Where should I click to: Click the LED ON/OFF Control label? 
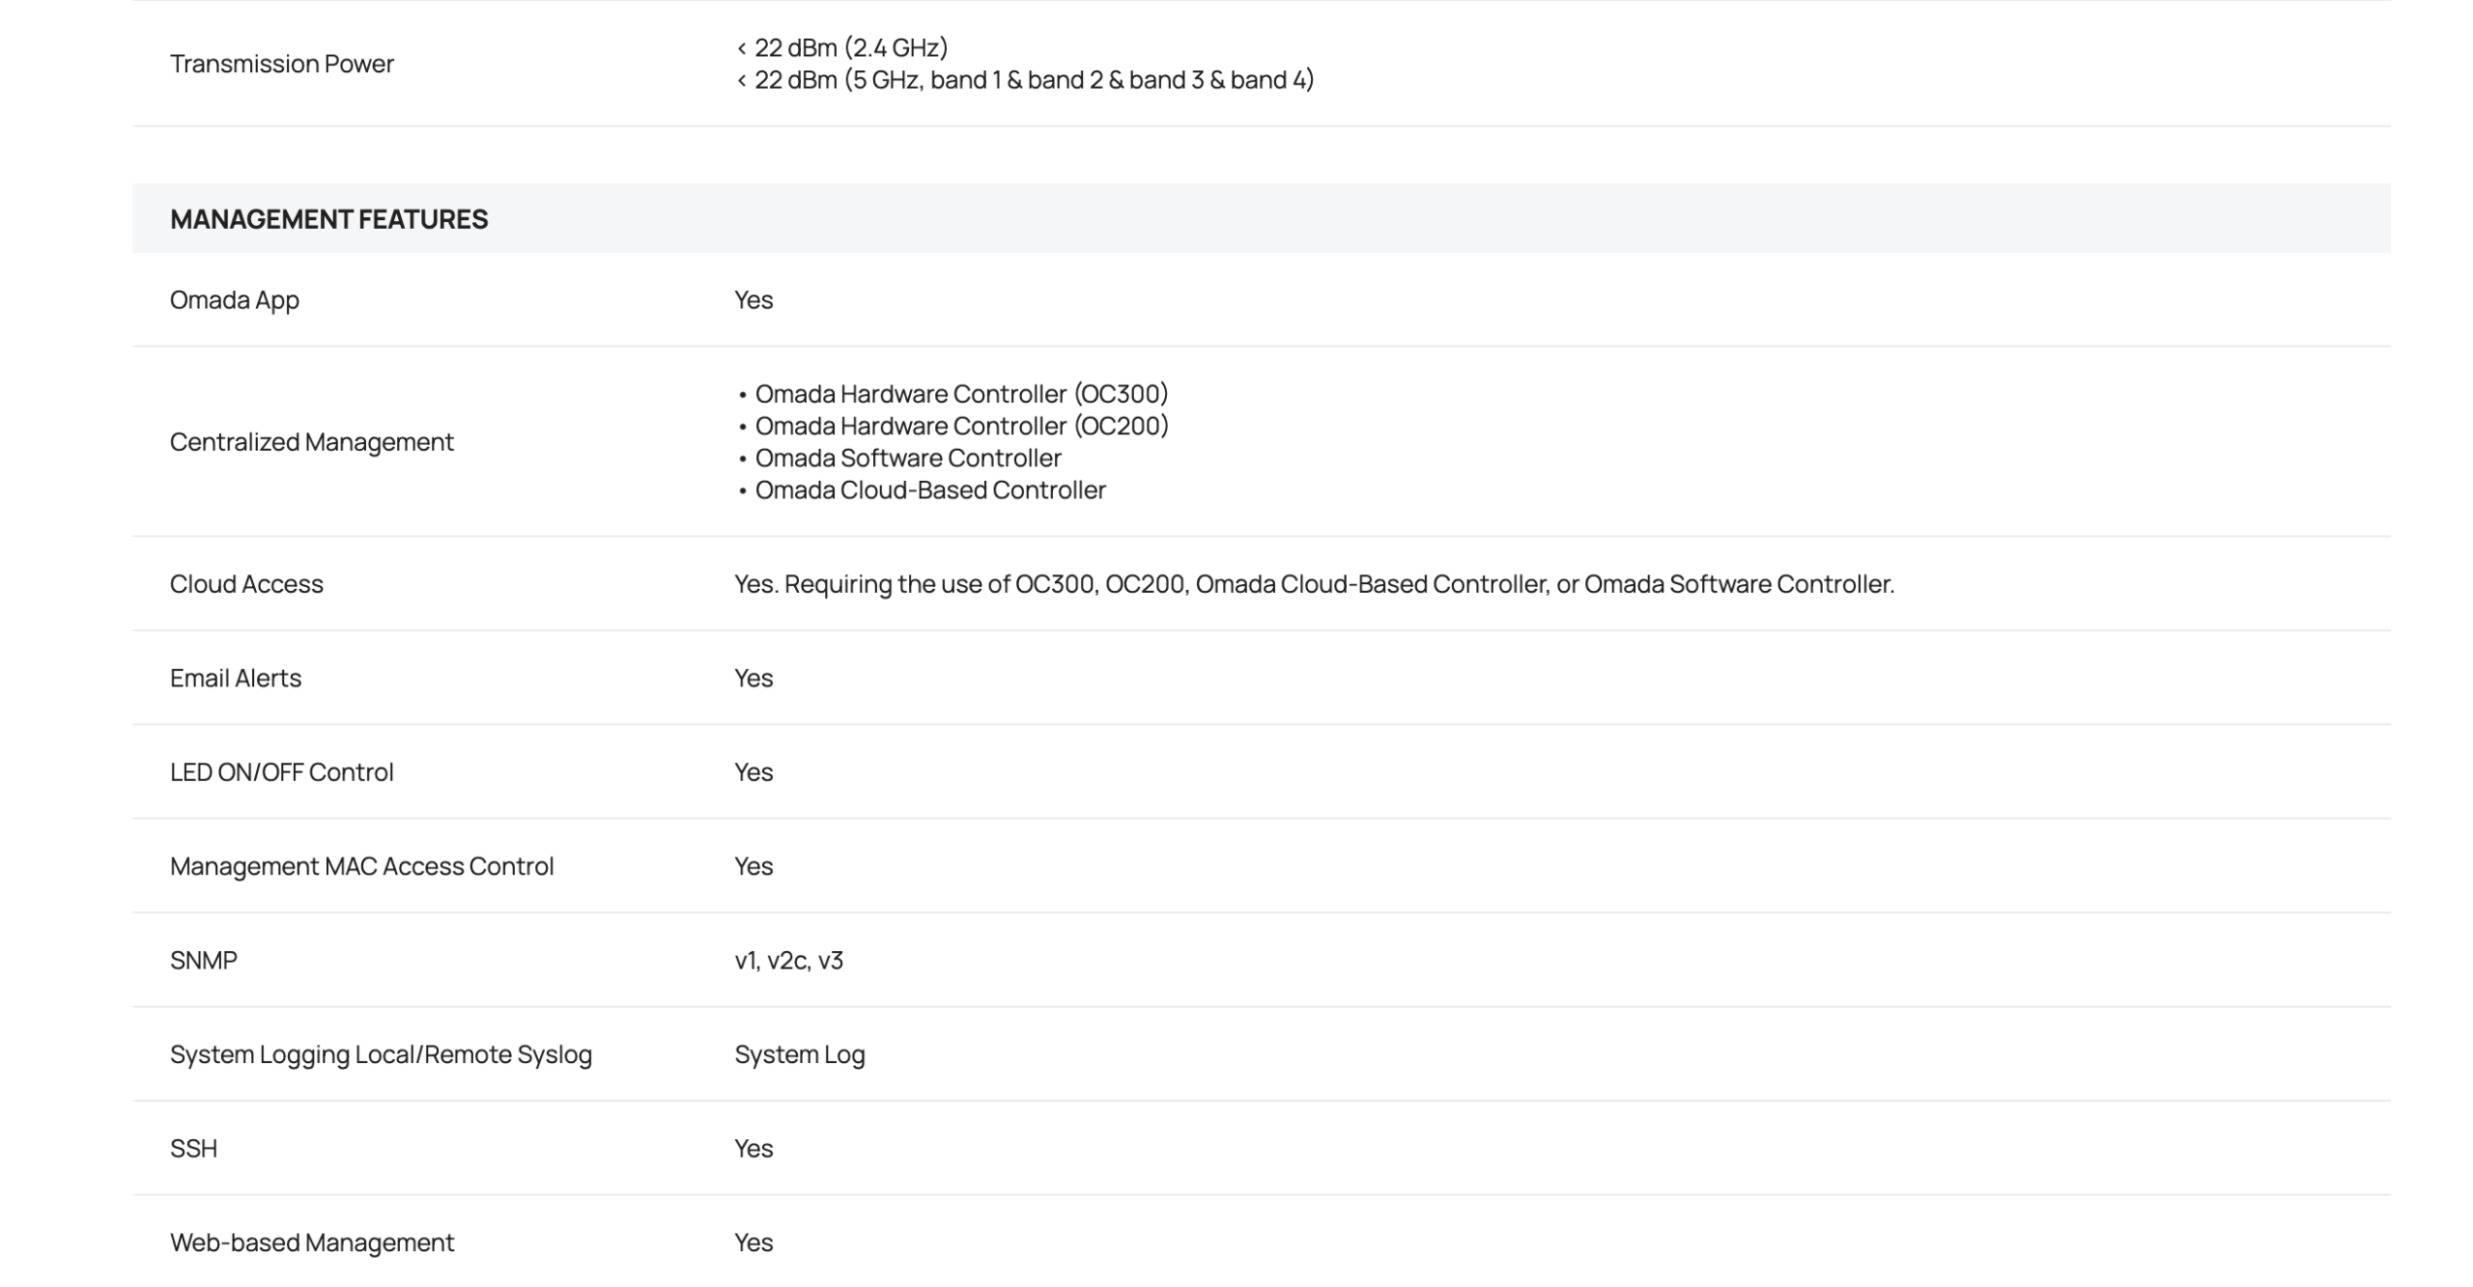pyautogui.click(x=281, y=772)
